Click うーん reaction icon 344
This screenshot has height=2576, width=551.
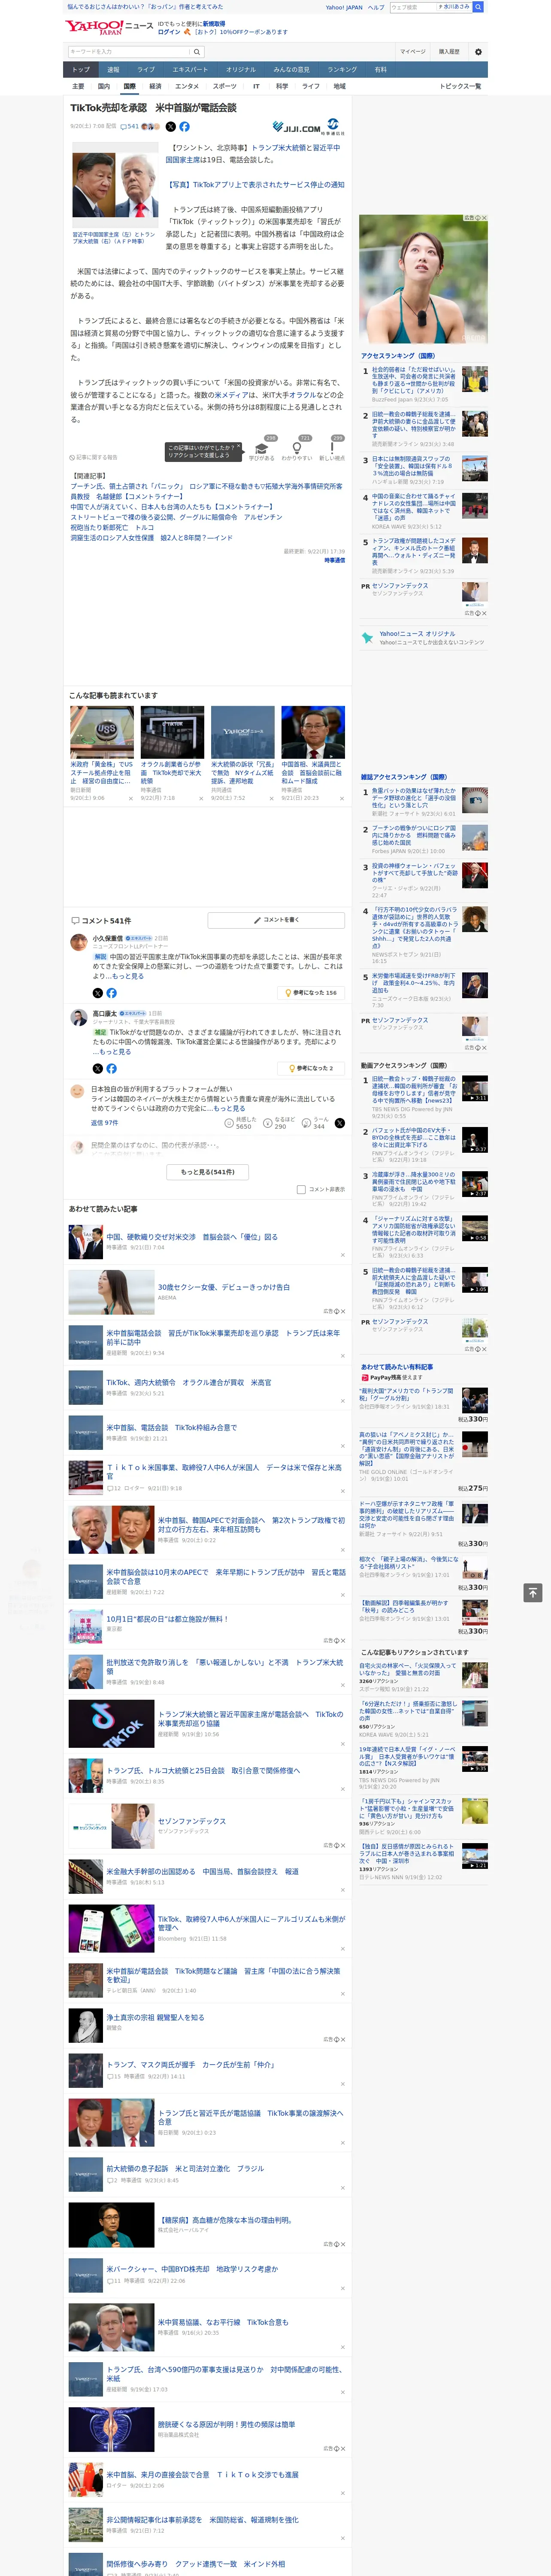coord(306,1123)
